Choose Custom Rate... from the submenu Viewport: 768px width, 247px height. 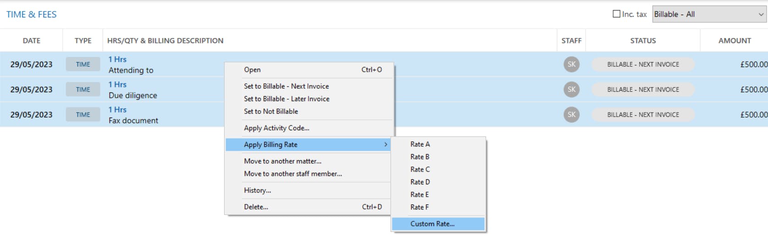point(433,224)
